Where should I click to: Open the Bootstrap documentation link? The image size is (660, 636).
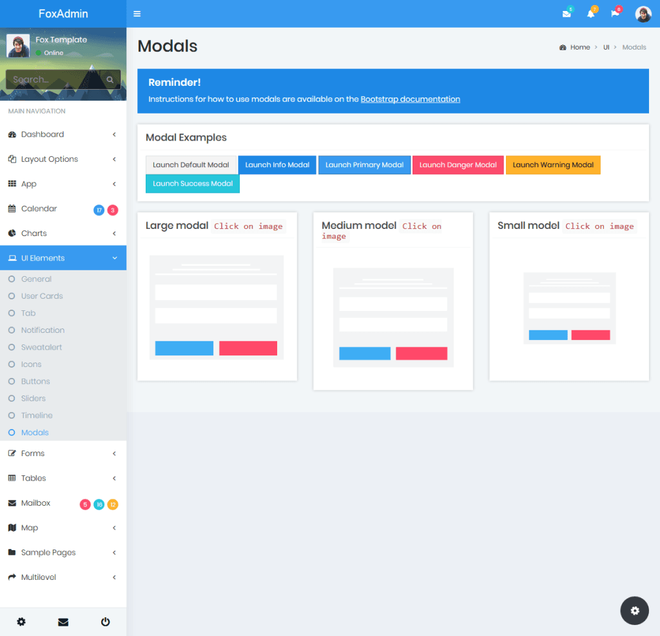pyautogui.click(x=410, y=99)
